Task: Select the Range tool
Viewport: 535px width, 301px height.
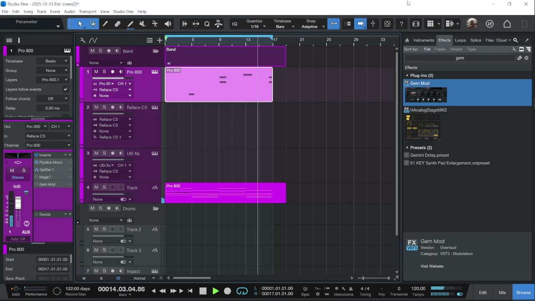Action: click(93, 24)
